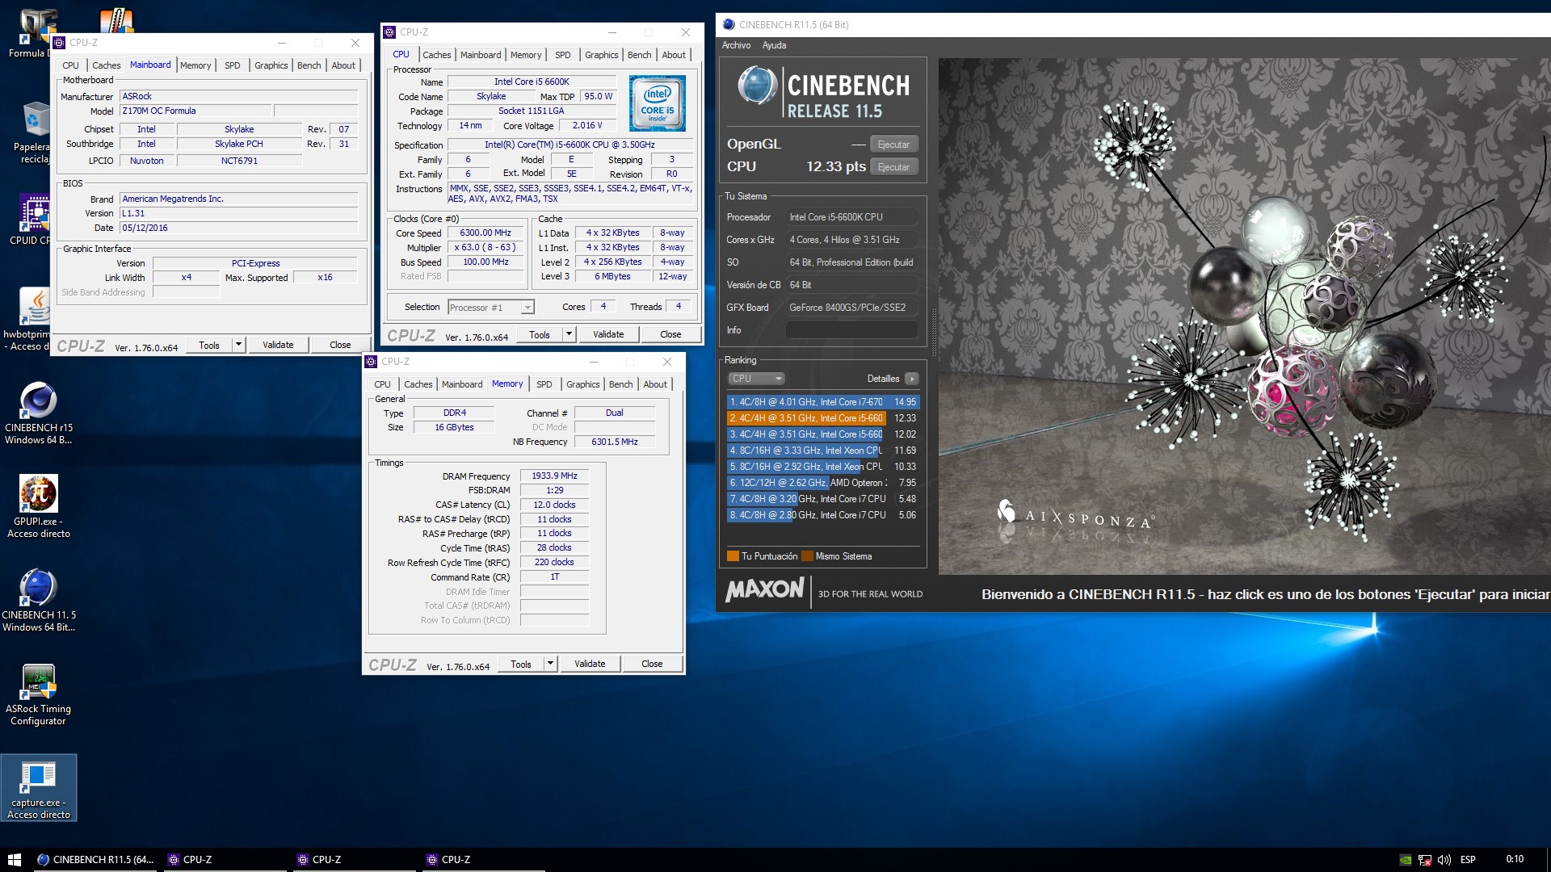Click Validate in the Mainboard CPU-Z window
Screen dimensions: 1551x872
tap(278, 345)
